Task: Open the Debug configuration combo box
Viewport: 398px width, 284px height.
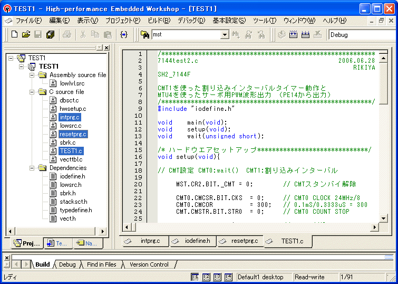Action: (x=361, y=35)
